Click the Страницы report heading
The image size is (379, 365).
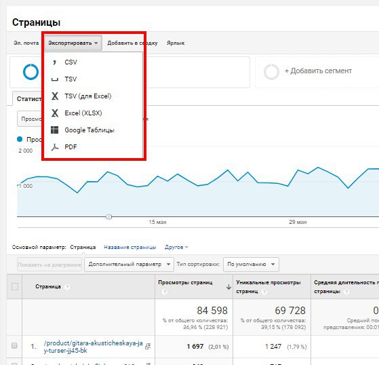(x=36, y=22)
